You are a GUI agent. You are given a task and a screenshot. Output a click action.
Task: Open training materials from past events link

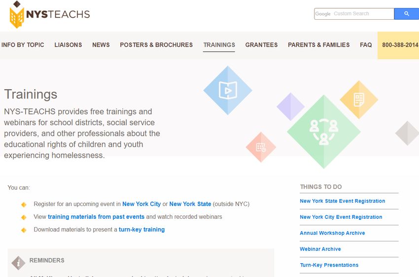96,217
